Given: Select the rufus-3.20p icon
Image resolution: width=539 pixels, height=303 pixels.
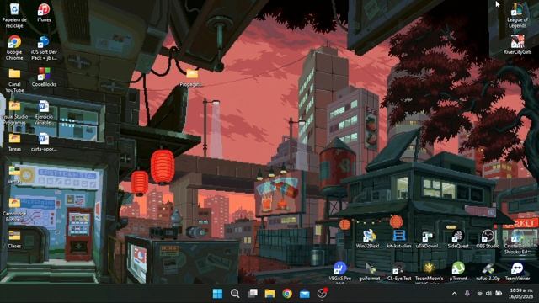Looking at the screenshot, I should pos(488,271).
